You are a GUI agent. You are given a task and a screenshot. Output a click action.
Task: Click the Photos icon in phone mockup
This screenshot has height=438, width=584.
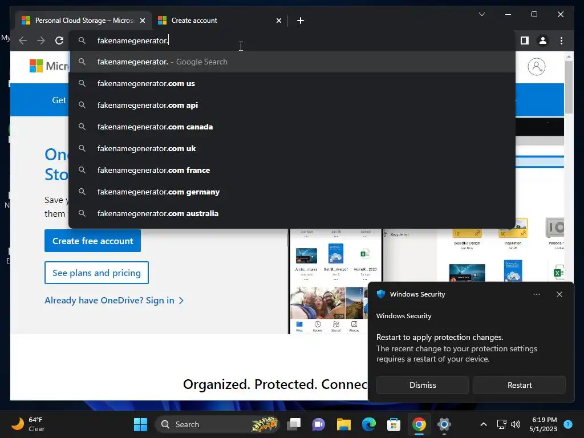[x=354, y=326]
